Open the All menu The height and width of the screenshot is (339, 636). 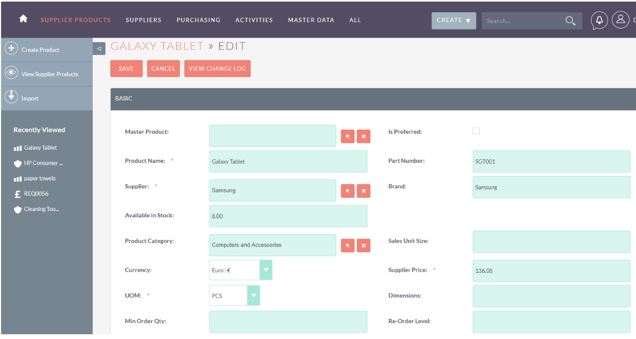tap(355, 20)
